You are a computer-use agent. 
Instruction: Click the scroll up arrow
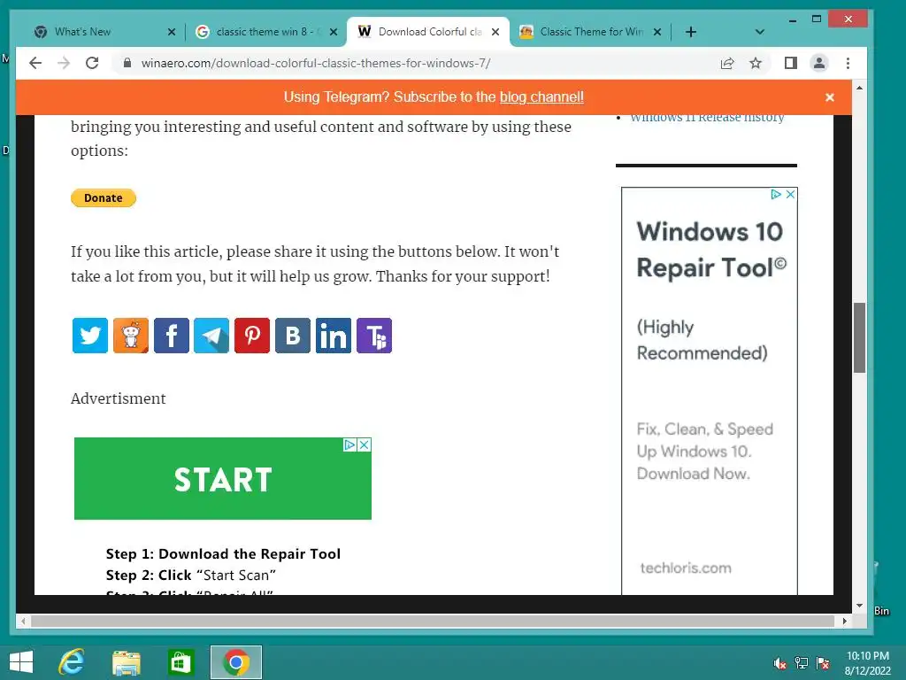[x=859, y=88]
